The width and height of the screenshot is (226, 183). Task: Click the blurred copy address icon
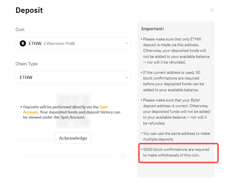point(123,156)
